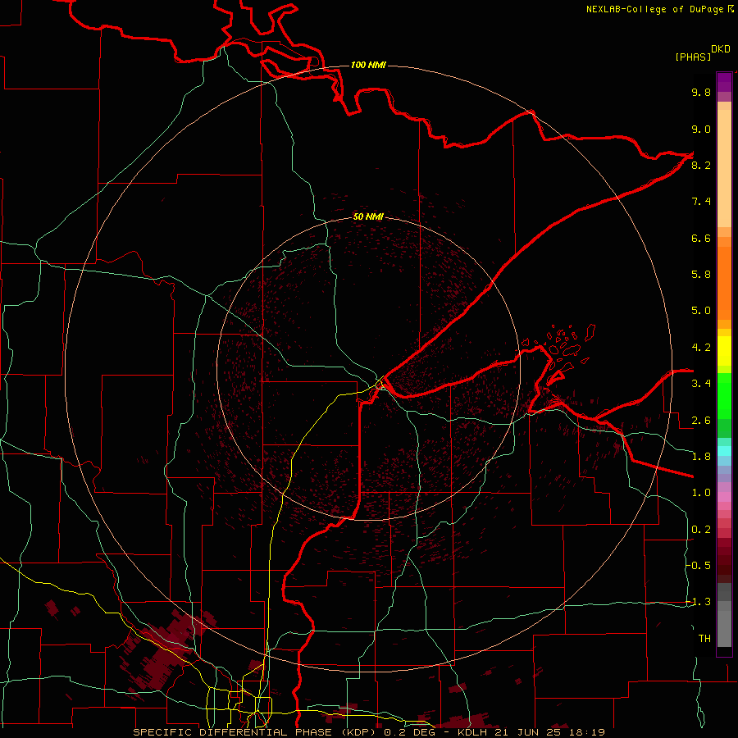
Task: Select the 3.4 value on the legend
Action: point(701,384)
